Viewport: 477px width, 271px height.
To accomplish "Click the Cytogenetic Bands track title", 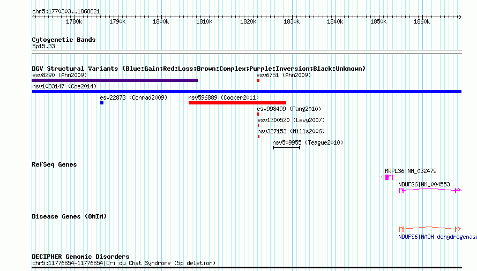I will click(64, 40).
